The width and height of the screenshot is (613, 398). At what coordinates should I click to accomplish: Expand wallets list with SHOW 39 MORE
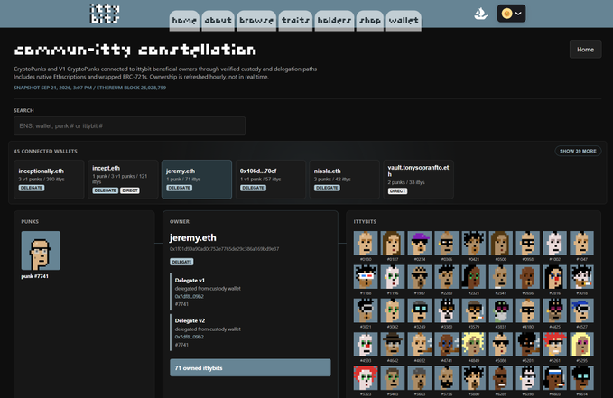(578, 151)
